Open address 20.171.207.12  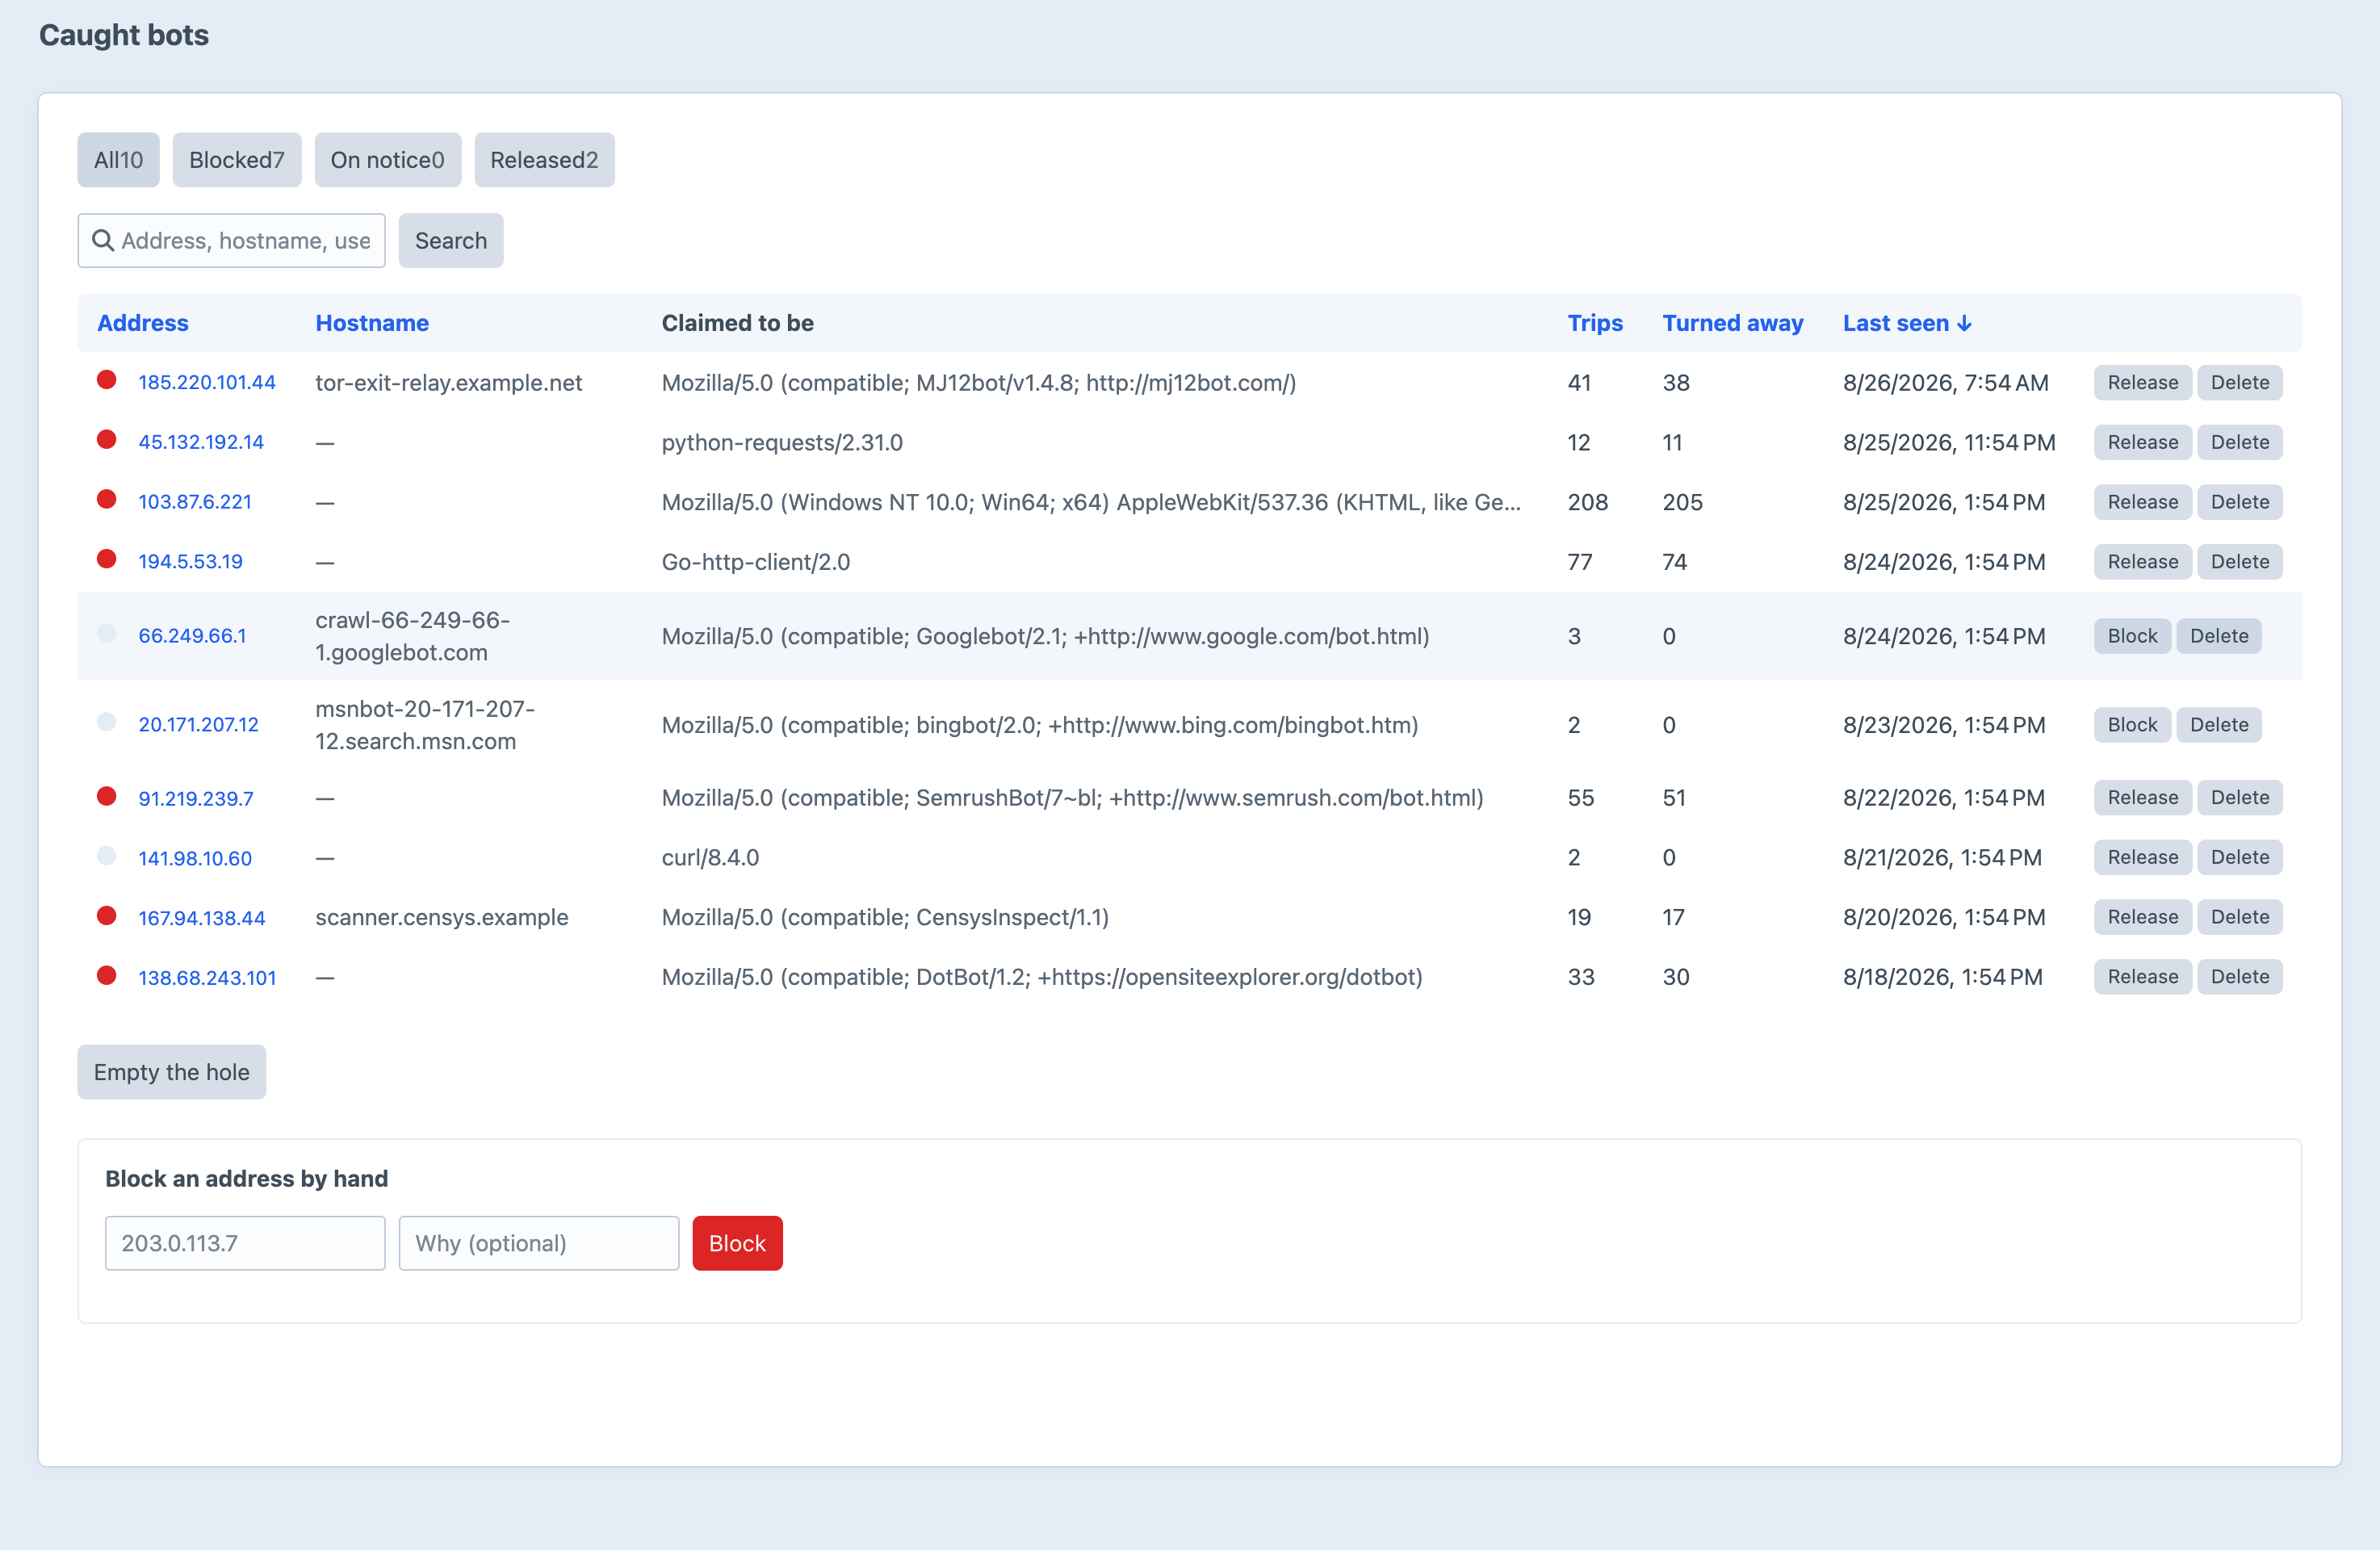coord(198,725)
